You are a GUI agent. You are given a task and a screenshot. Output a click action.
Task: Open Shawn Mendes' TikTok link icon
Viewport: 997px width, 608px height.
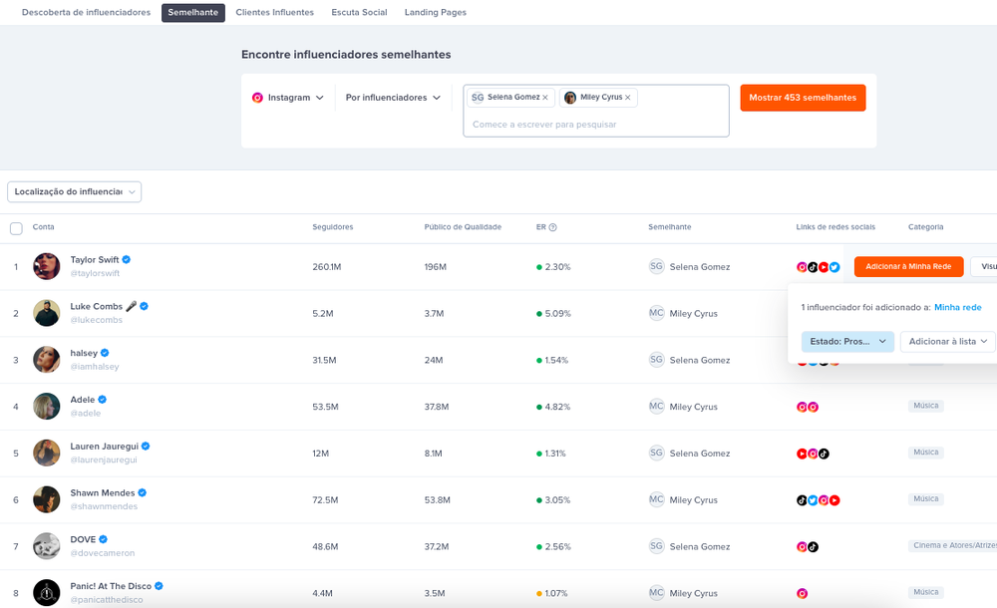click(x=802, y=500)
